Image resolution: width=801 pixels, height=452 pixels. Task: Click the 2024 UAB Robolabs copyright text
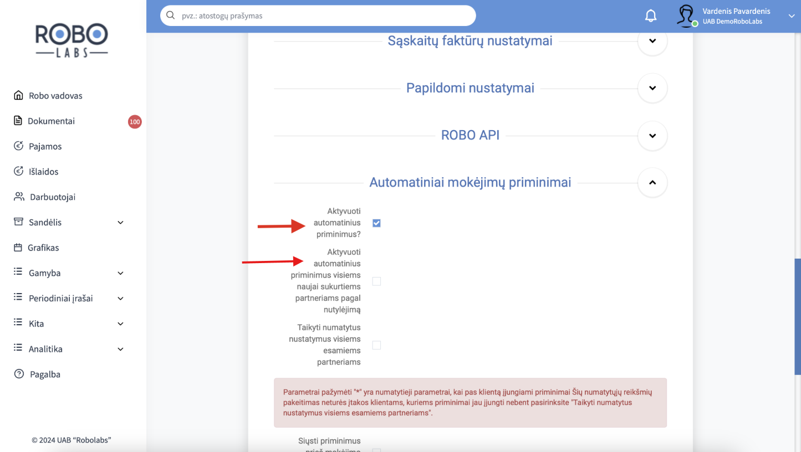tap(72, 440)
